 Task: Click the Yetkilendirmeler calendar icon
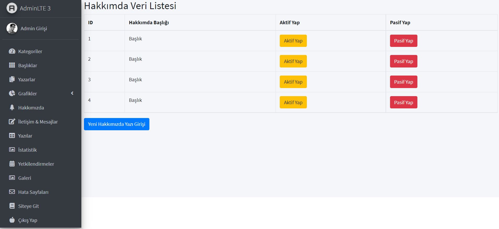12,164
